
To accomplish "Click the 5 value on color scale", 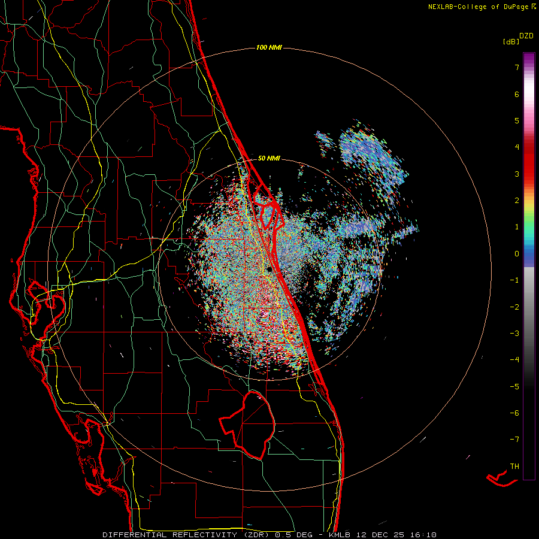I will (x=517, y=120).
